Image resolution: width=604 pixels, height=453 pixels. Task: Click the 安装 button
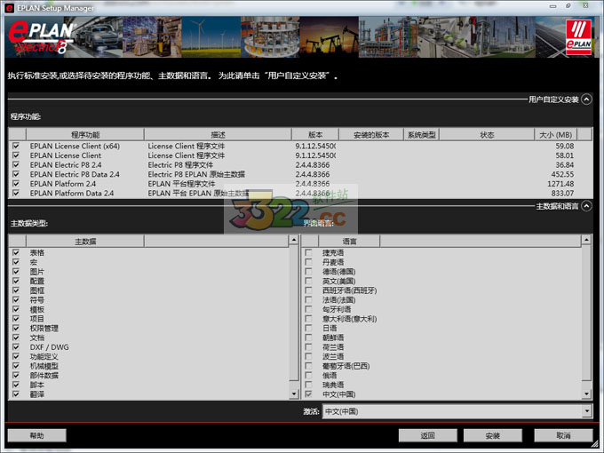[492, 435]
